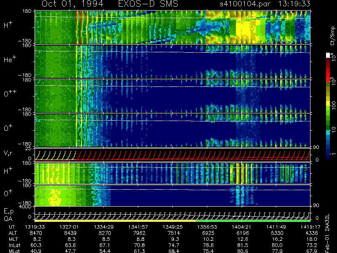Screen dimensions: 337x253
Task: Select the InLat value '74.7'
Action: [x=174, y=245]
